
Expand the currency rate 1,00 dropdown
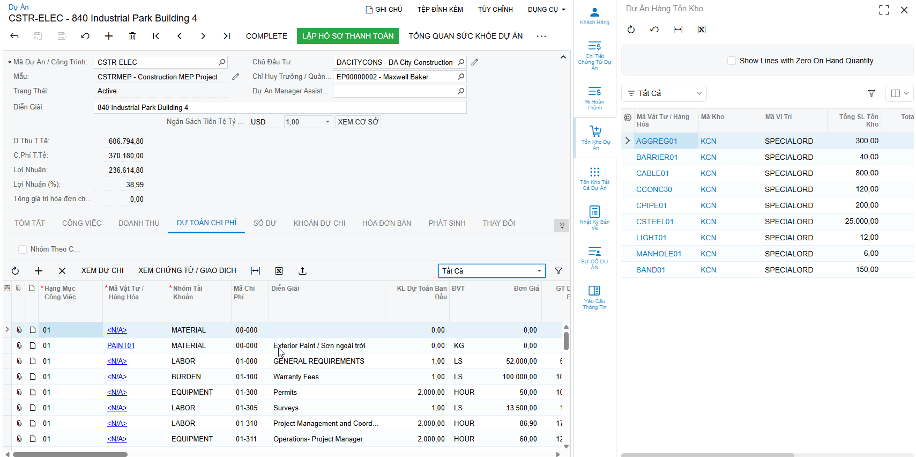pyautogui.click(x=327, y=122)
